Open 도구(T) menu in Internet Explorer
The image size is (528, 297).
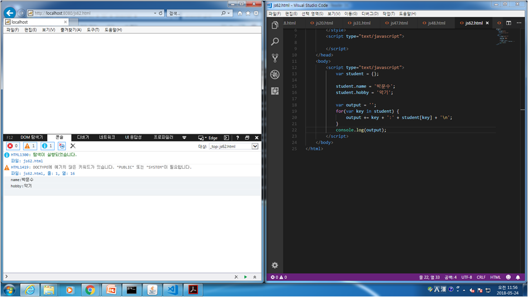tap(93, 30)
